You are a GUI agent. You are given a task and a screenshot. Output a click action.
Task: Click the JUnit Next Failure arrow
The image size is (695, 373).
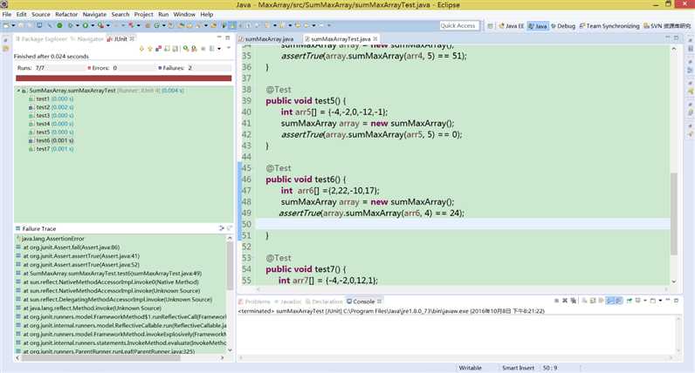pyautogui.click(x=141, y=49)
